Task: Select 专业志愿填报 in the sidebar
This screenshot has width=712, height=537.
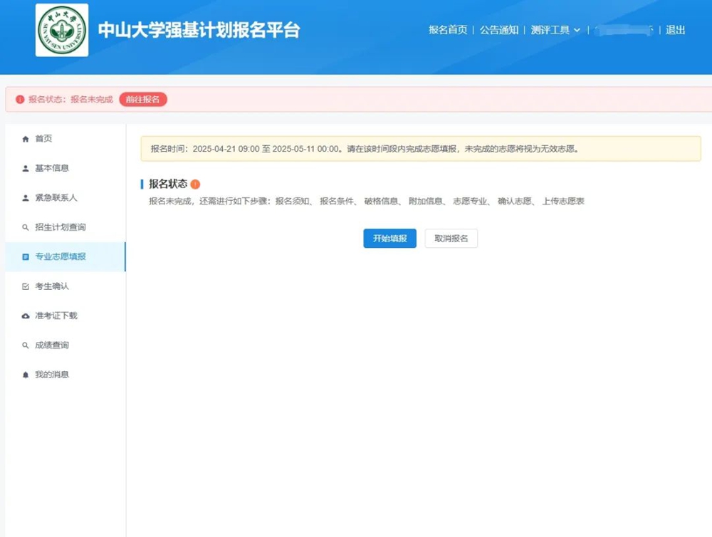Action: [61, 256]
